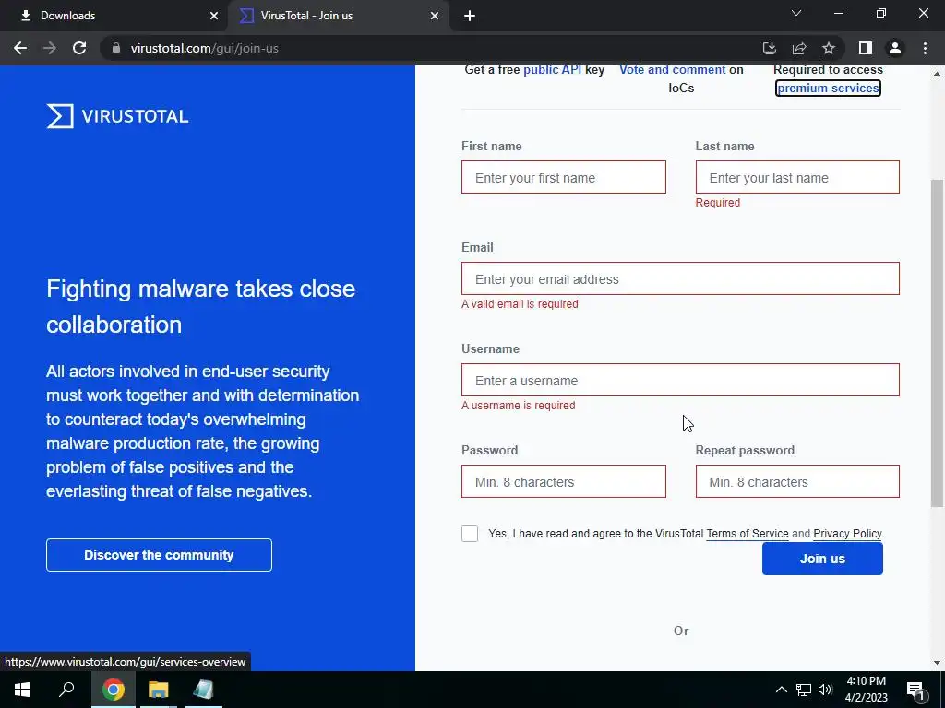Click the Discover the community button

click(x=159, y=555)
